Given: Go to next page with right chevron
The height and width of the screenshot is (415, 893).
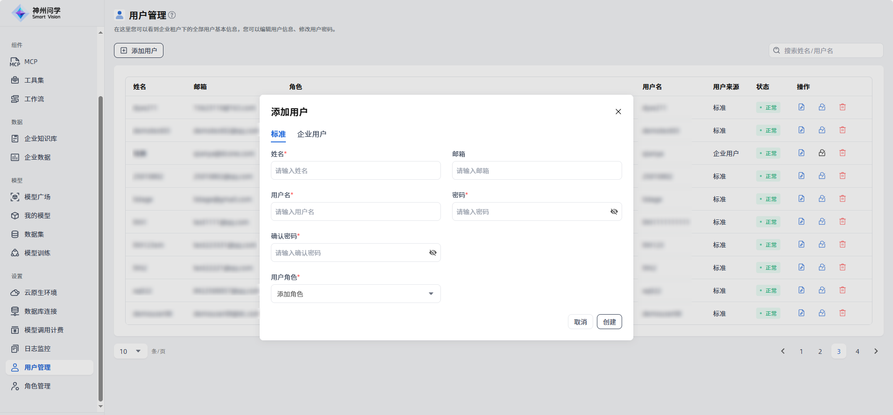Looking at the screenshot, I should coord(876,351).
